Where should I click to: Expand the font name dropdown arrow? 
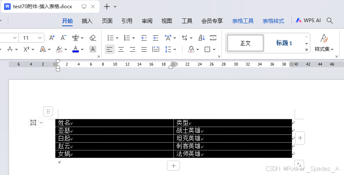15,38
